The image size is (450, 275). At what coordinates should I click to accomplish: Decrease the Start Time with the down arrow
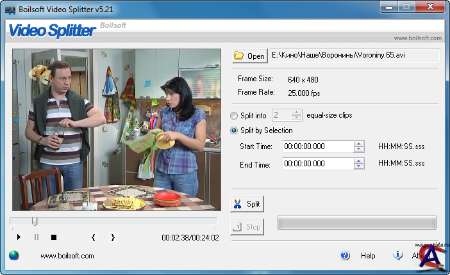click(x=359, y=150)
